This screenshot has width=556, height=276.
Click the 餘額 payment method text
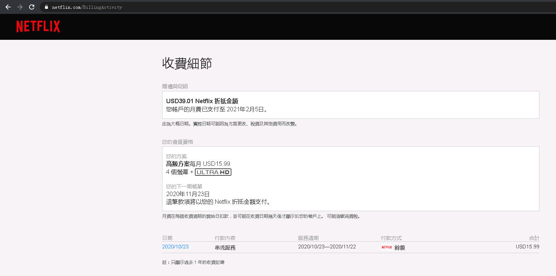coord(400,248)
